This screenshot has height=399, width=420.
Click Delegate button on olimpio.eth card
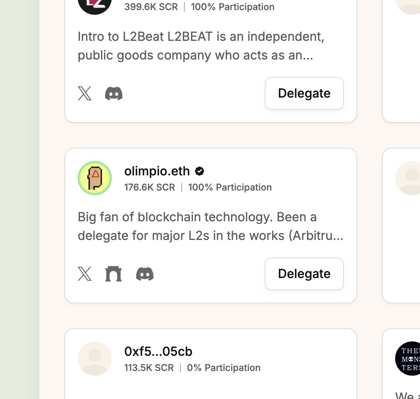pyautogui.click(x=304, y=274)
